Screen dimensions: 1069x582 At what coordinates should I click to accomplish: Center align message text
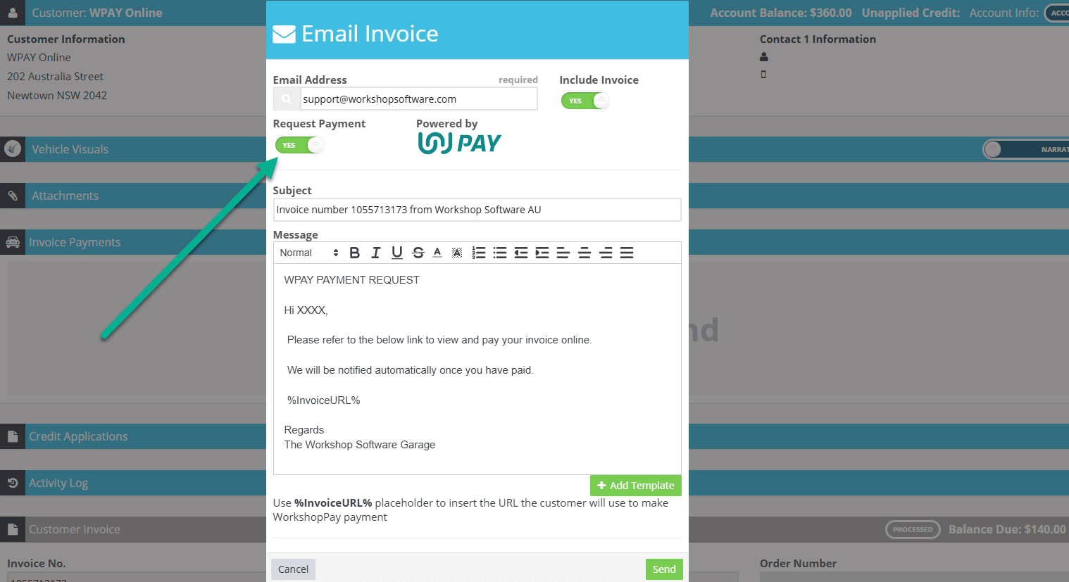(584, 253)
